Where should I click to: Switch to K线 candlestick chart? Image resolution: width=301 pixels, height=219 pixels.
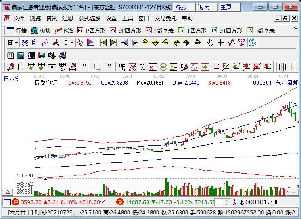64,30
